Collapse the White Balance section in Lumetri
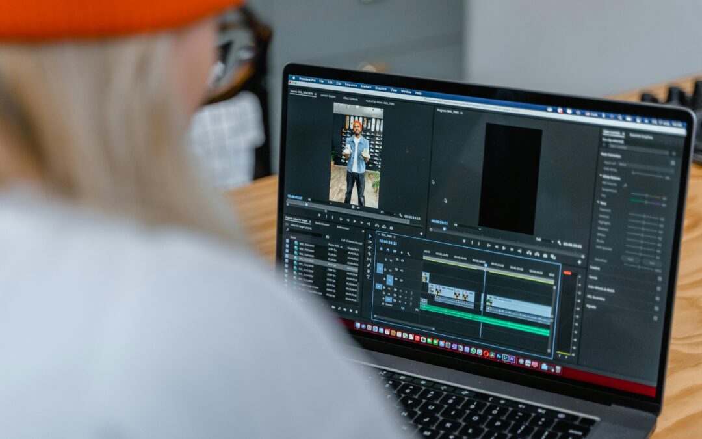The height and width of the screenshot is (439, 702). (x=601, y=176)
